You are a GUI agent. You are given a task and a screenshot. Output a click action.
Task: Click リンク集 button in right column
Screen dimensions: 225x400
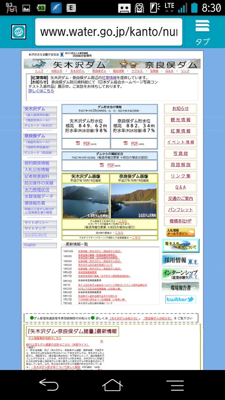[x=180, y=176]
